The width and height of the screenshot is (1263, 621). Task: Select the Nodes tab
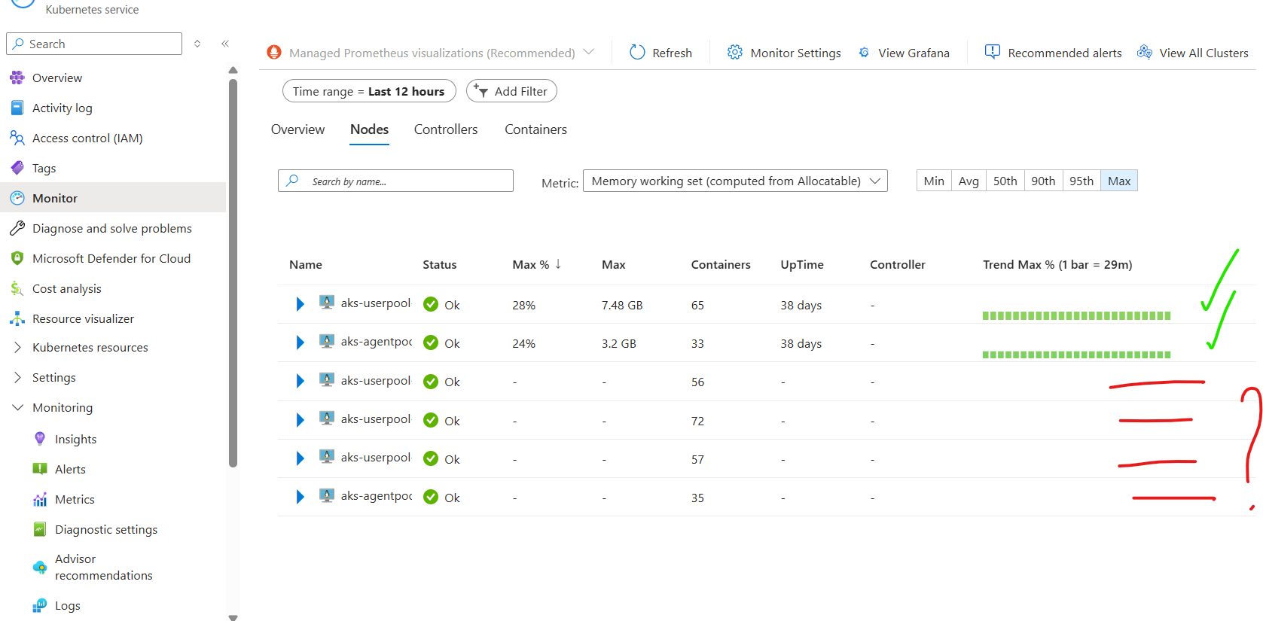click(x=369, y=129)
